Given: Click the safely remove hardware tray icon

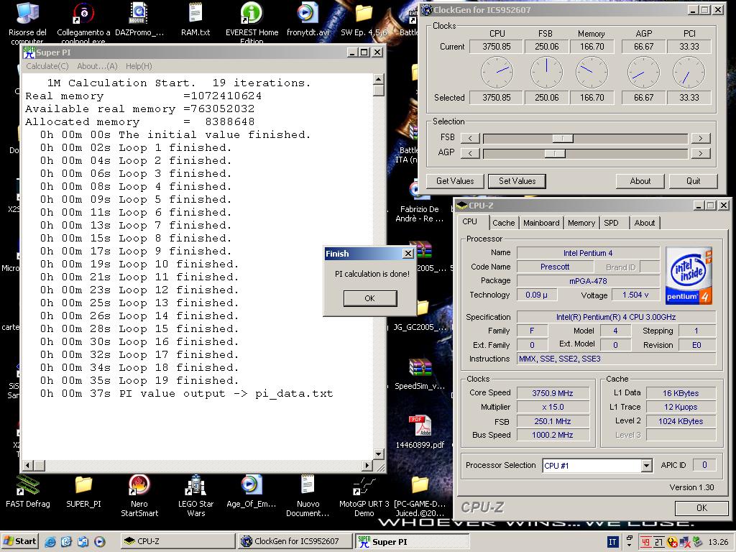Looking at the screenshot, I should 697,542.
